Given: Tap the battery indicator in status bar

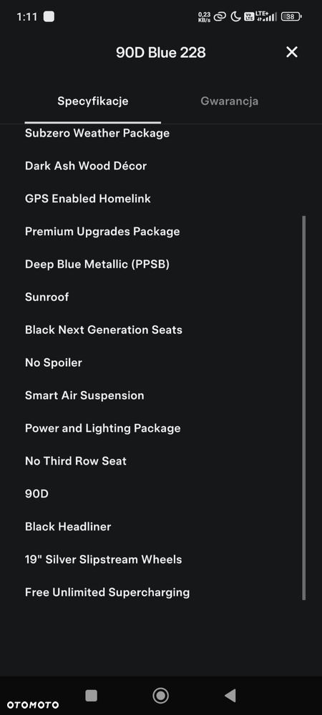Looking at the screenshot, I should click(x=291, y=17).
